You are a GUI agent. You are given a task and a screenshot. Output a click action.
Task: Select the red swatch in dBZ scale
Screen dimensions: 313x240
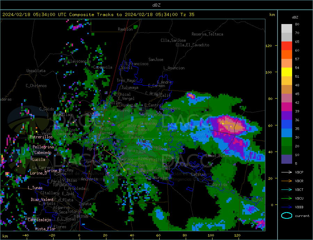pyautogui.click(x=287, y=46)
